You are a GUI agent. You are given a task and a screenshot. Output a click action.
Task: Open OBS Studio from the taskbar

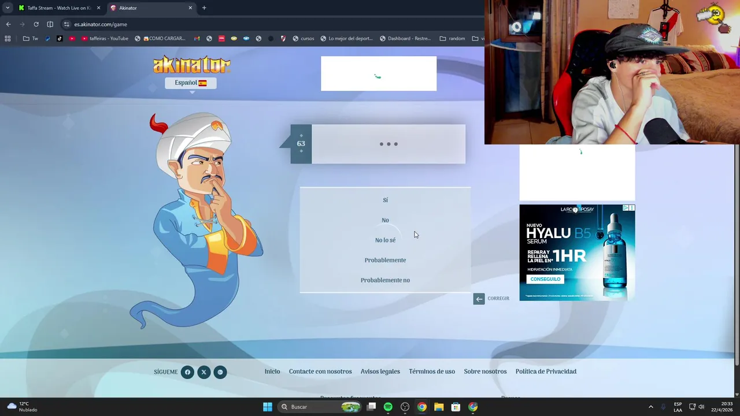pyautogui.click(x=405, y=407)
